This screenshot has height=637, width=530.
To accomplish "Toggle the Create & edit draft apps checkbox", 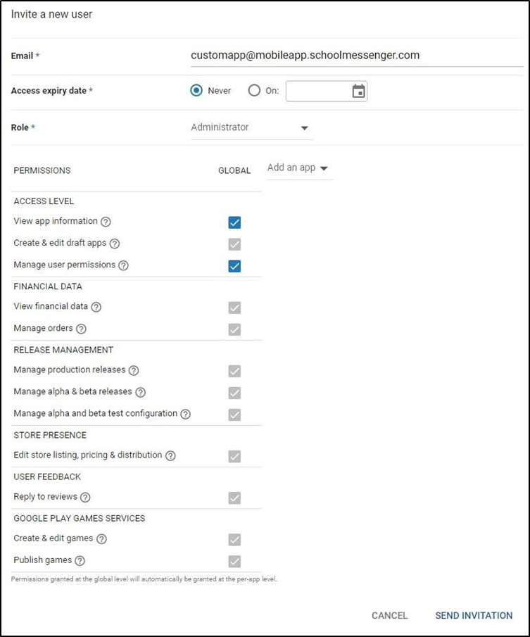I will click(234, 244).
